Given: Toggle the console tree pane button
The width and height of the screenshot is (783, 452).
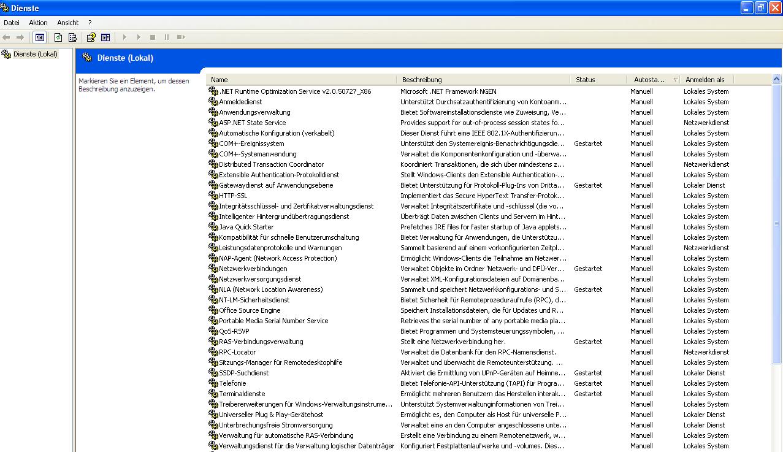Looking at the screenshot, I should tap(40, 37).
